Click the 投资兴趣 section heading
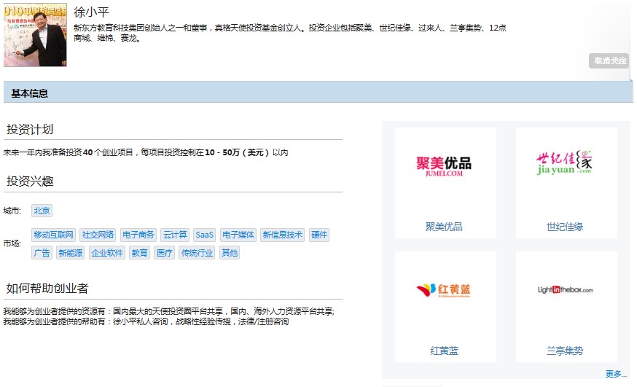637x387 pixels. tap(30, 181)
